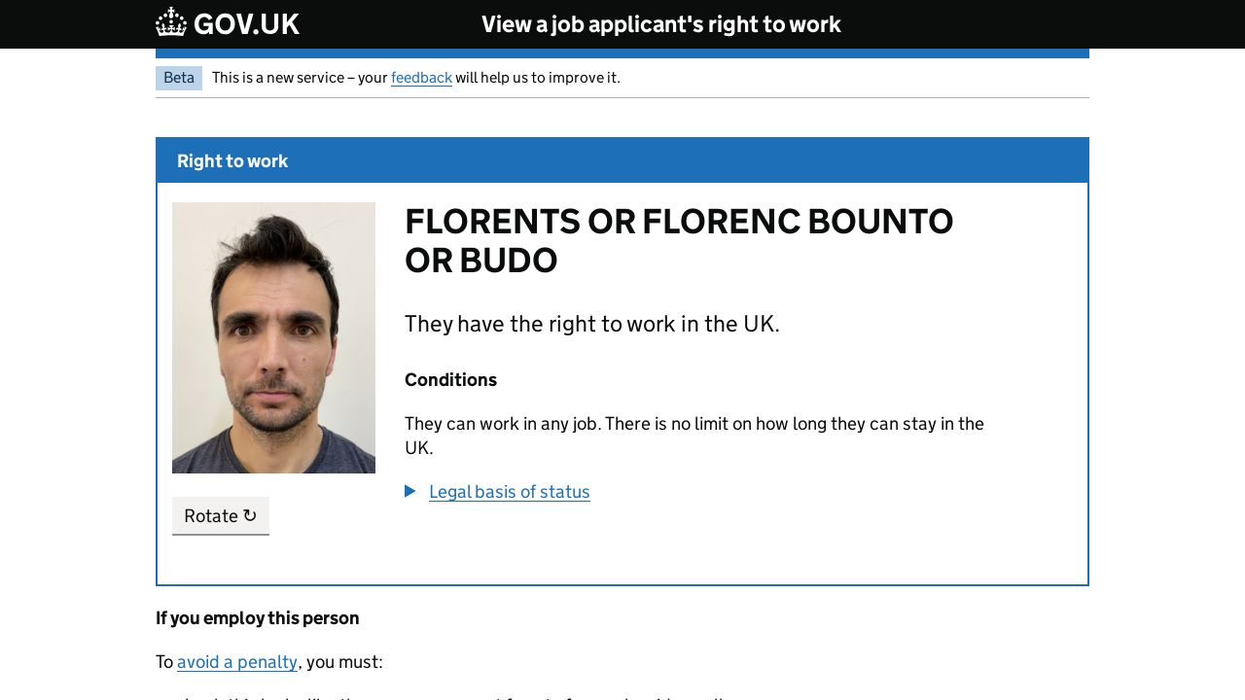Click the GOV.UK logo text

(x=246, y=24)
